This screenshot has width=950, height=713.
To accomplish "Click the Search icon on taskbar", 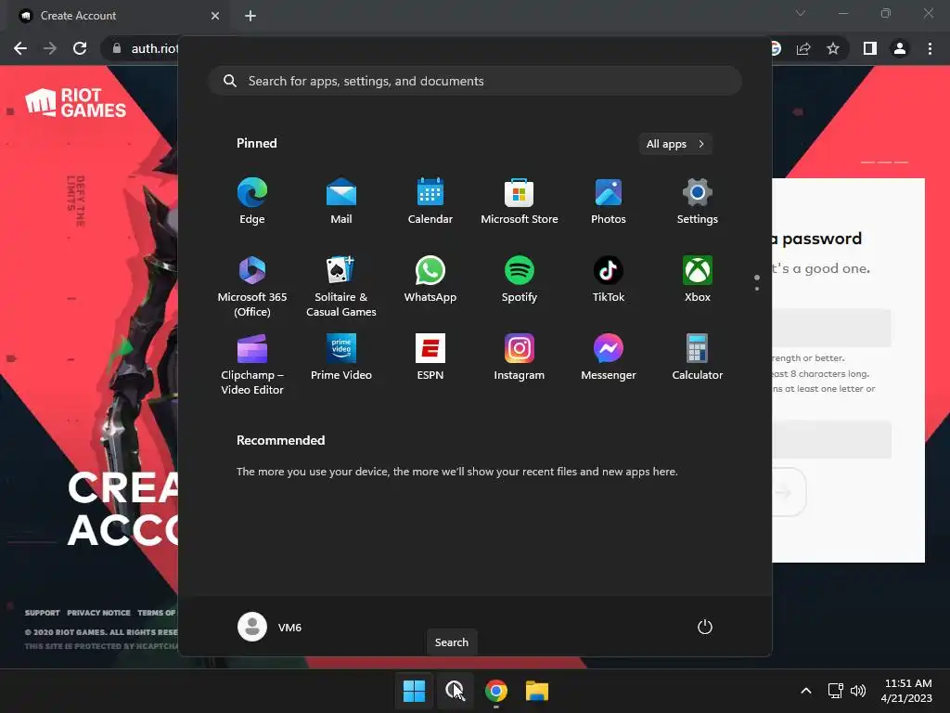I will tap(455, 691).
